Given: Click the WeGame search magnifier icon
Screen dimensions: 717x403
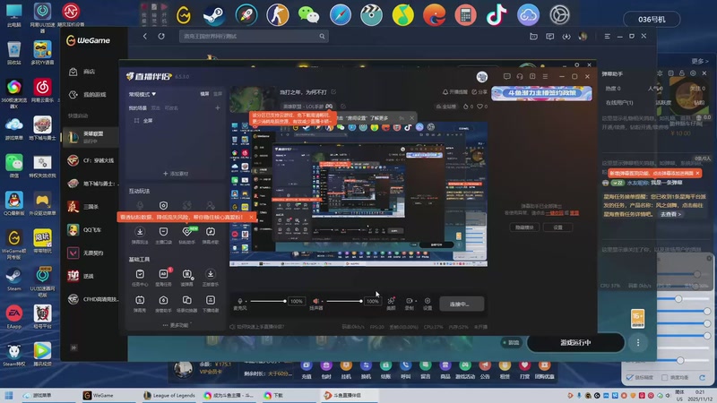Looking at the screenshot, I should pyautogui.click(x=322, y=36).
